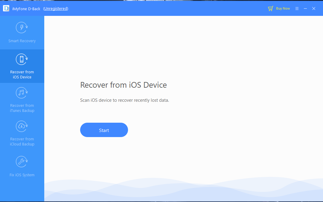Image resolution: width=323 pixels, height=202 pixels.
Task: Select Recover from iCloud Backup label
Action: coord(22,142)
